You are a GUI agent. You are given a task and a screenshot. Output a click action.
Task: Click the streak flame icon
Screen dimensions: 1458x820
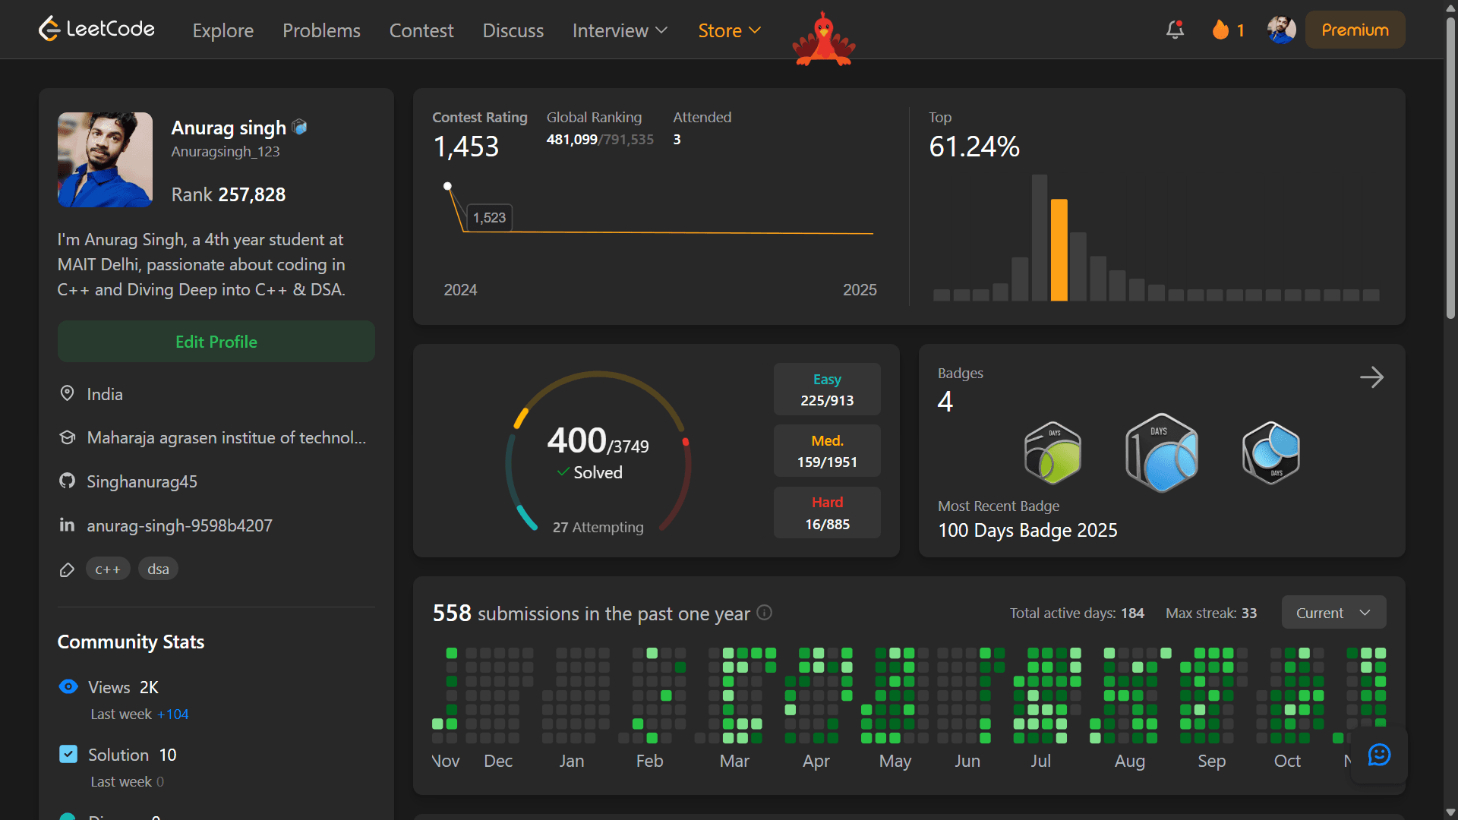[1220, 30]
